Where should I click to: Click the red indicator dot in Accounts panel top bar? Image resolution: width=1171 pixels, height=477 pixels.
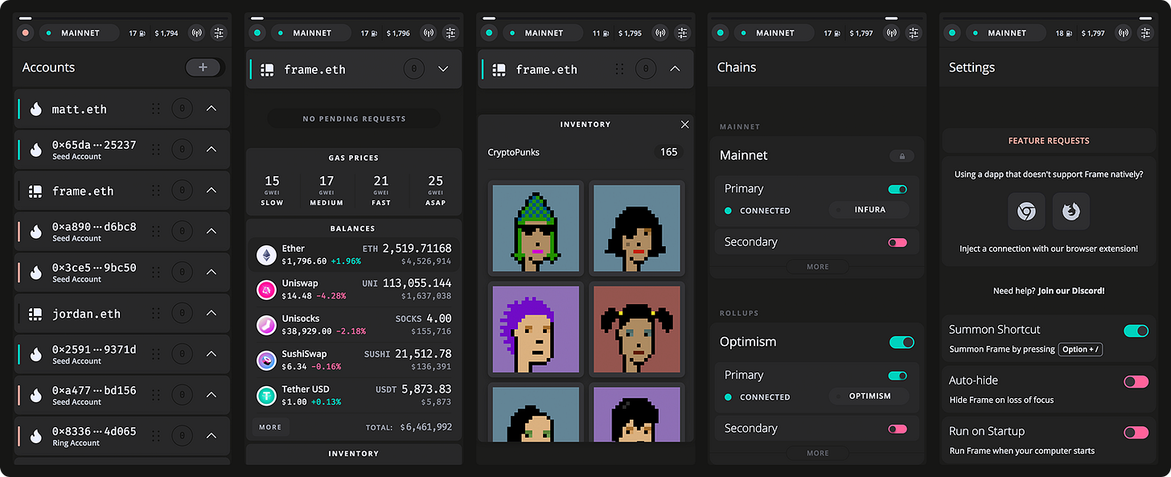pyautogui.click(x=26, y=33)
